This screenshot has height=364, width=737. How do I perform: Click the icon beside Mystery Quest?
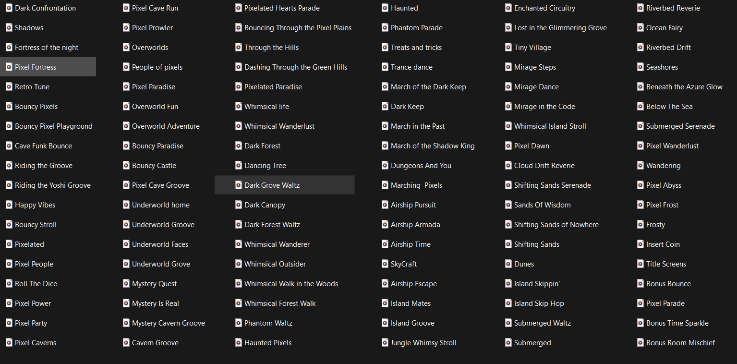(x=126, y=284)
